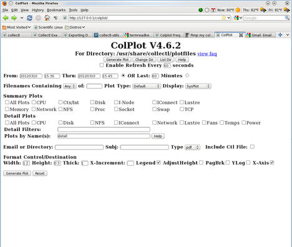
Task: Check the Swap summary checkbox
Action: [x=154, y=109]
